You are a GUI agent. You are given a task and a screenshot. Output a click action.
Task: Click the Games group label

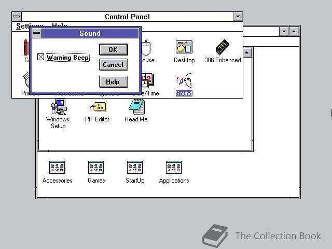tap(96, 181)
